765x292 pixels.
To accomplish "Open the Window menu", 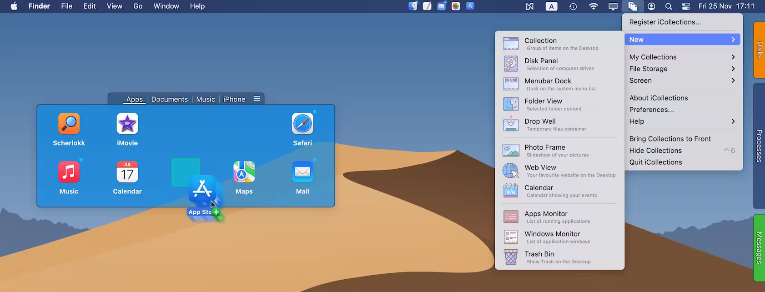I will click(166, 6).
